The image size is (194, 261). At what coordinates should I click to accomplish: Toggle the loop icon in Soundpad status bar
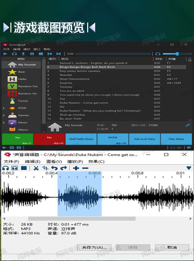tap(172, 148)
